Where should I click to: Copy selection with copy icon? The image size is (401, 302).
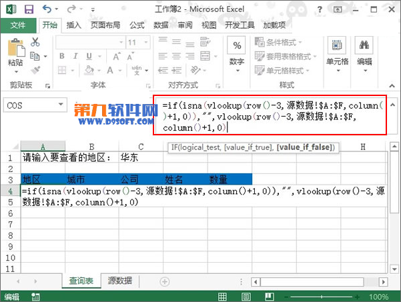point(35,56)
